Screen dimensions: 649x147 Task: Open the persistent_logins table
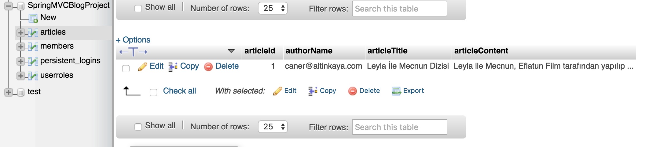tap(70, 60)
